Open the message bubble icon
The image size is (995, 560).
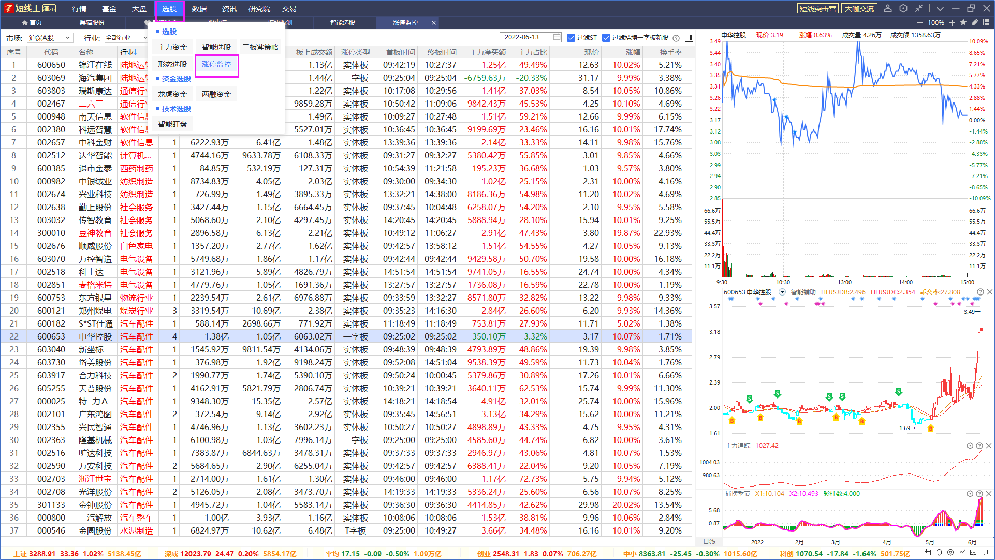click(973, 553)
